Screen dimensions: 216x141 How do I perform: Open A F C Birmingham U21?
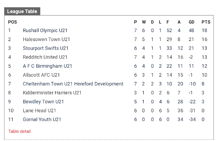tap(48, 66)
